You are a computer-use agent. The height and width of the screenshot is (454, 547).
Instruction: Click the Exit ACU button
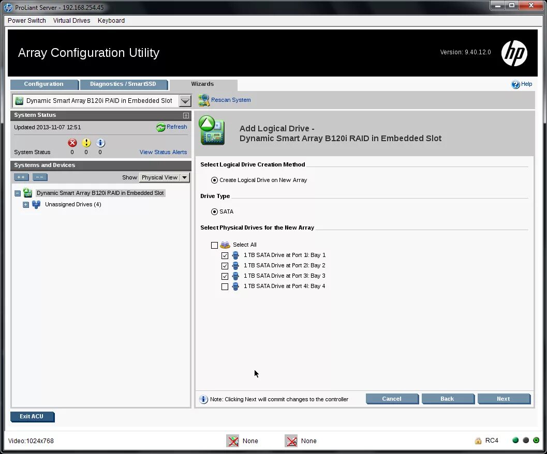[x=32, y=417]
